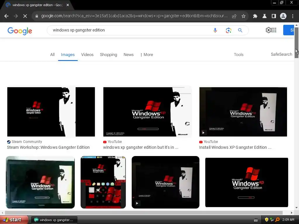Screen dimensions: 299x224
Task: Click the network connection tray icon
Action: pos(272,220)
